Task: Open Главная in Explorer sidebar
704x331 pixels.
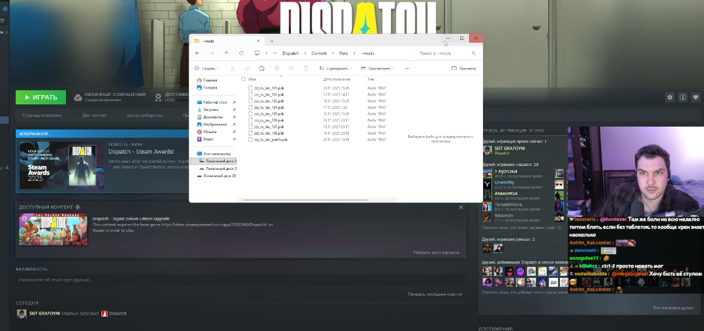Action: click(206, 80)
